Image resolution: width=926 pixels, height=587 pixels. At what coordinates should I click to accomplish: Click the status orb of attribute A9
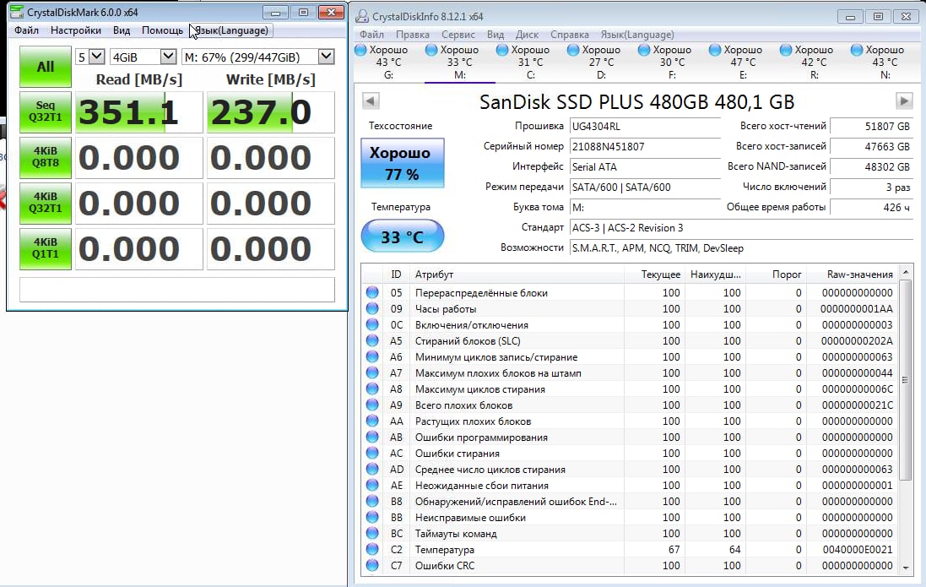click(372, 405)
